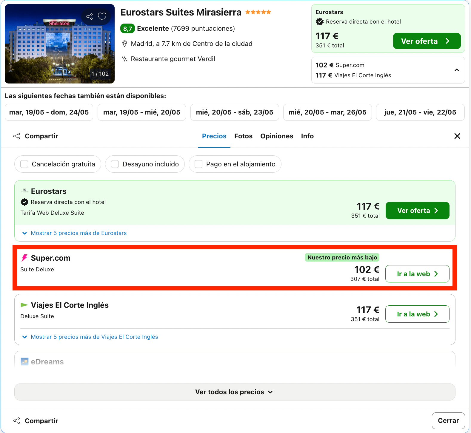
Task: Select dates jue, 21/05 - vie, 22/05
Action: pos(420,112)
